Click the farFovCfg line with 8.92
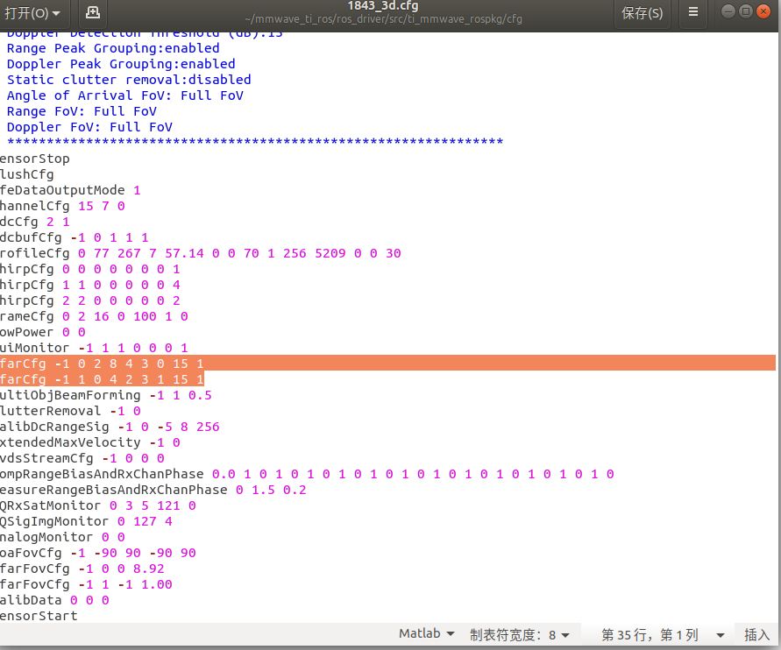 [x=82, y=569]
